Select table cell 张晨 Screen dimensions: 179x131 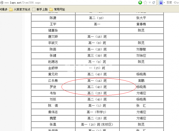coord(53,124)
